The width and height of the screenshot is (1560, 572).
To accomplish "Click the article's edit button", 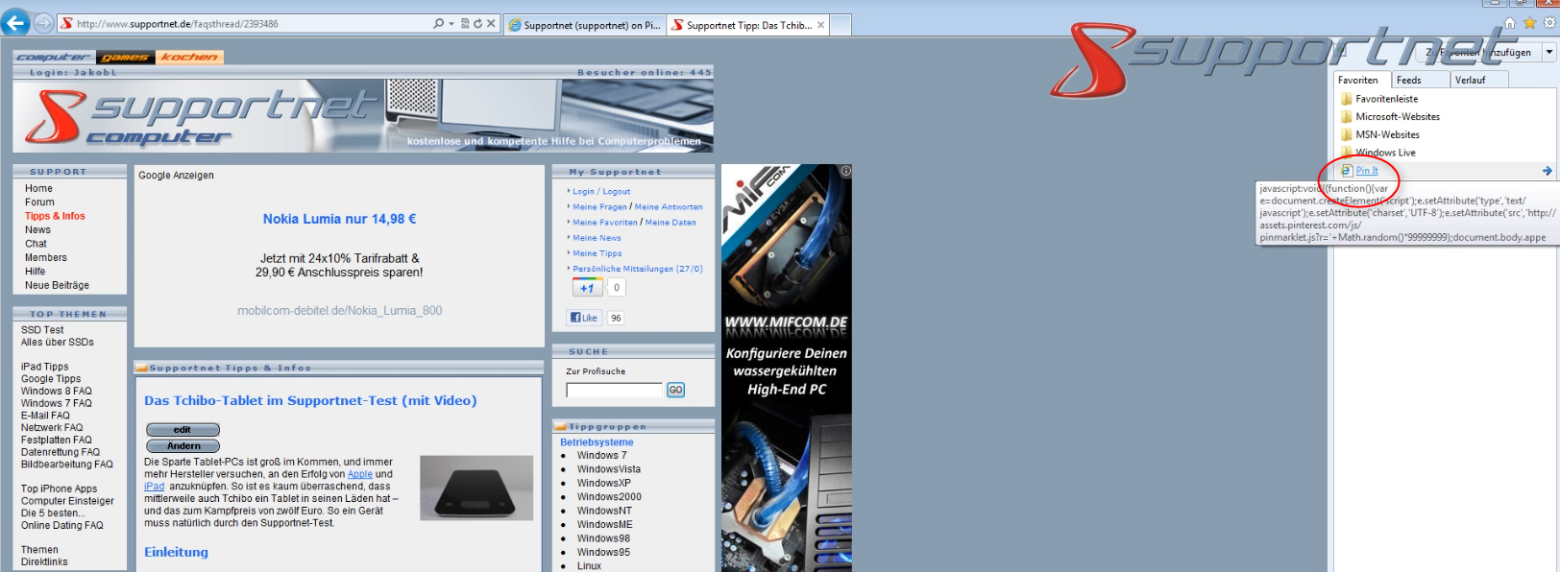I will [x=183, y=430].
